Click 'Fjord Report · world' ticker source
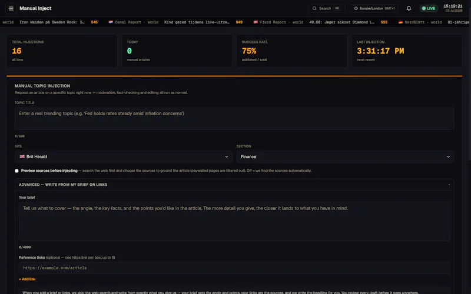The height and width of the screenshot is (294, 471). point(281,22)
